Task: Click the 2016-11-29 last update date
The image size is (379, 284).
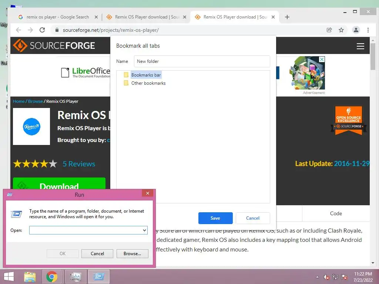Action: [x=352, y=163]
